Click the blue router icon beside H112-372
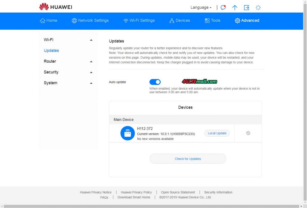307x208 pixels. pyautogui.click(x=127, y=133)
